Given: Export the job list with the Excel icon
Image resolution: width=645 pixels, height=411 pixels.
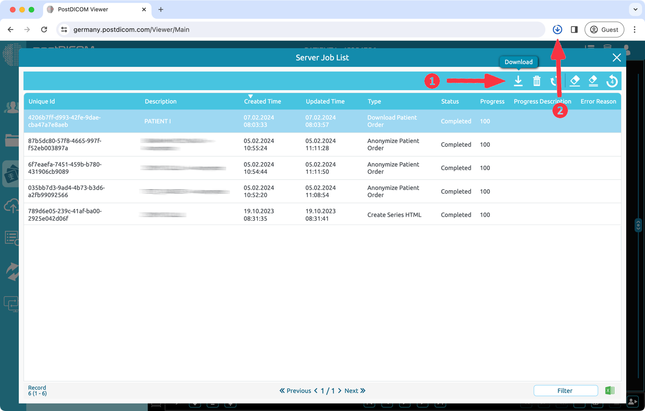Looking at the screenshot, I should [x=610, y=390].
